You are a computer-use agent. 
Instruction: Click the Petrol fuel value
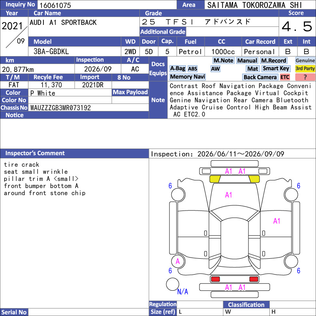(190, 52)
